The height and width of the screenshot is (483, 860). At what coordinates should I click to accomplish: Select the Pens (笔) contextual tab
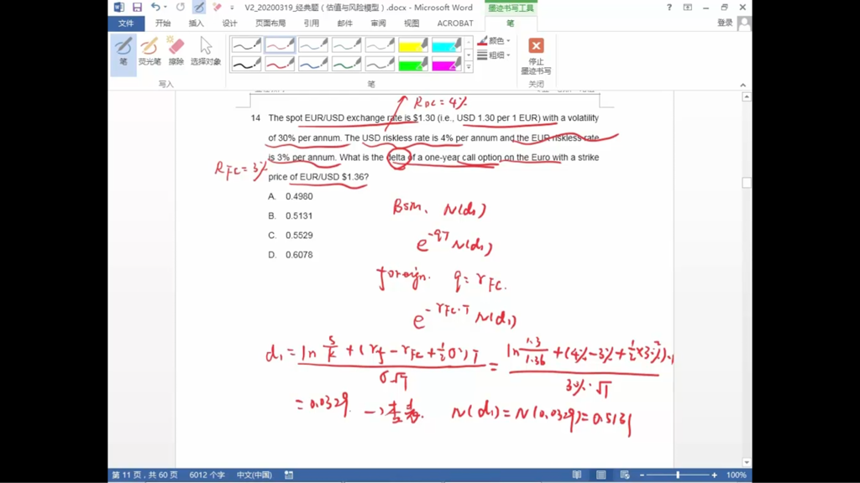[511, 23]
